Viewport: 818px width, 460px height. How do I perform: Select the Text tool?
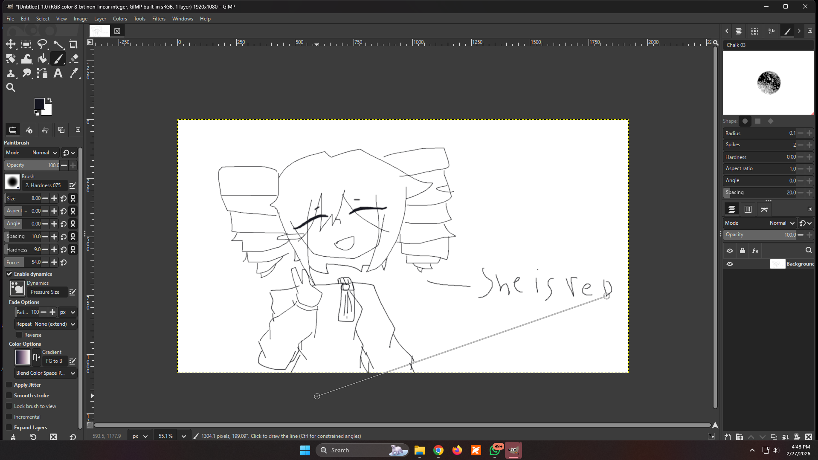[x=58, y=73]
